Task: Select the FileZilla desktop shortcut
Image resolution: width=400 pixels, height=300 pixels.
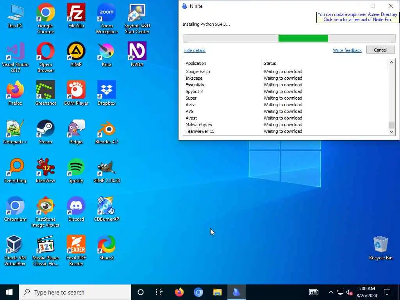Action: [76, 16]
